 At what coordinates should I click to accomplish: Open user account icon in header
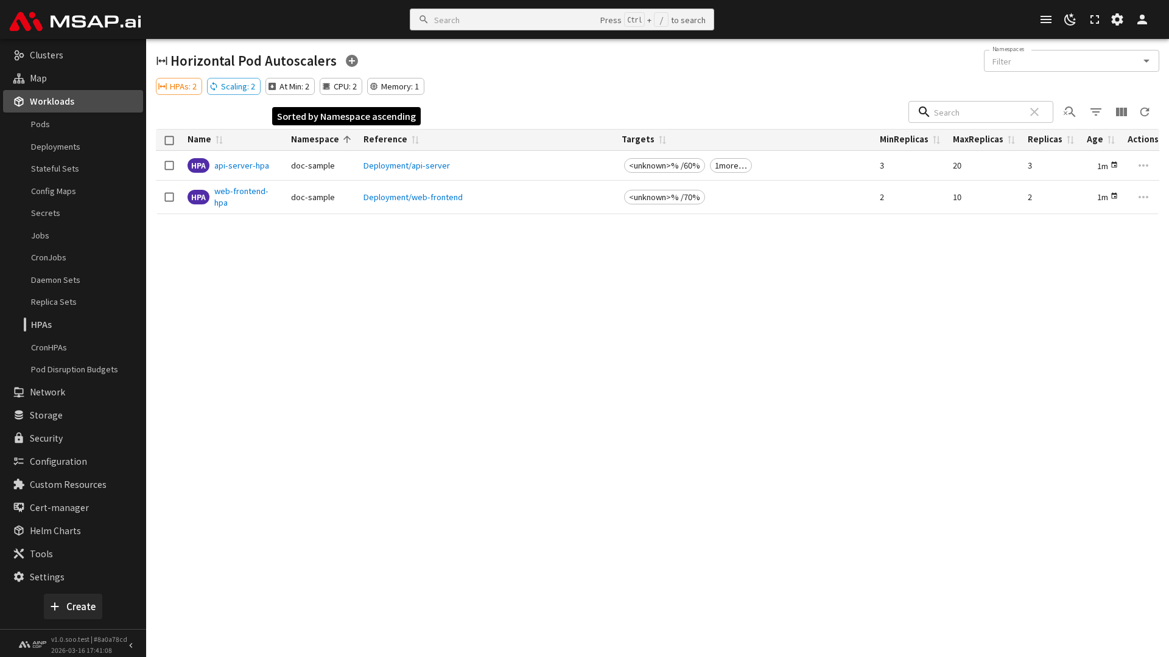coord(1142,19)
